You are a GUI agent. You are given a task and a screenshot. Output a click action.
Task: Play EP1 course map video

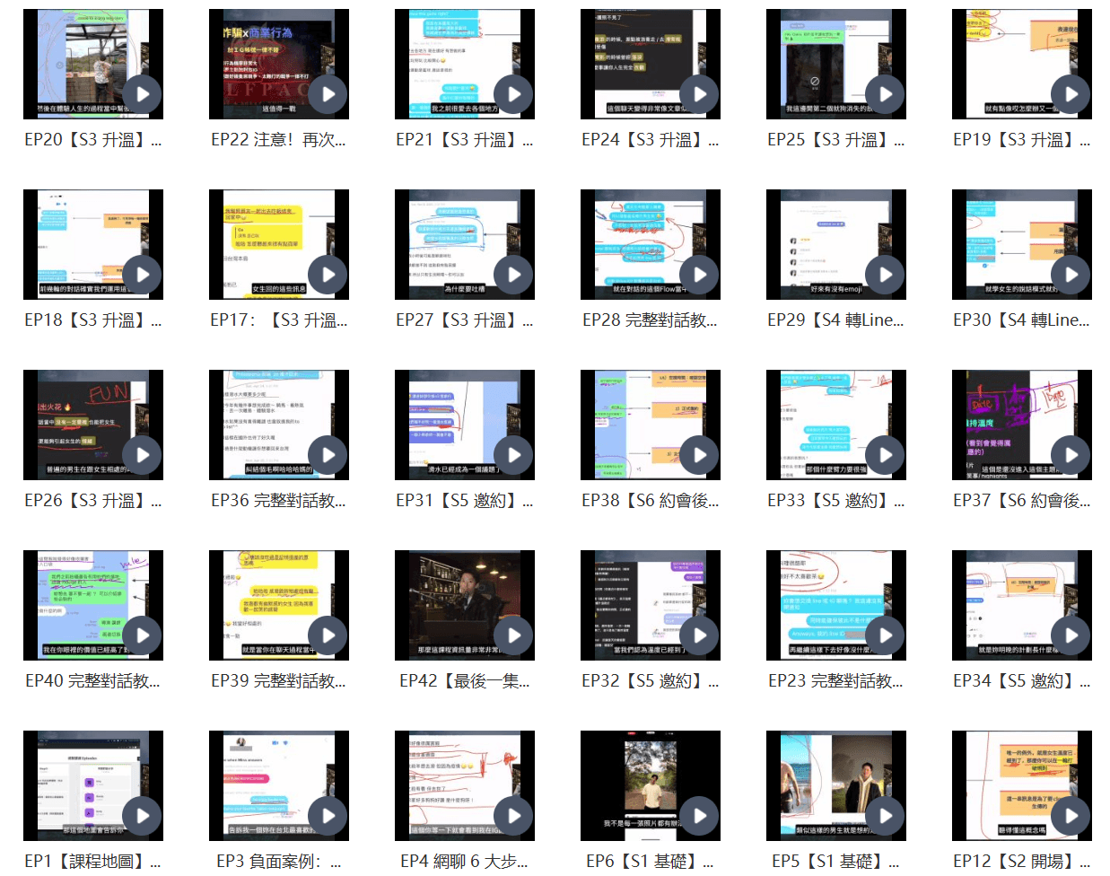coord(142,816)
